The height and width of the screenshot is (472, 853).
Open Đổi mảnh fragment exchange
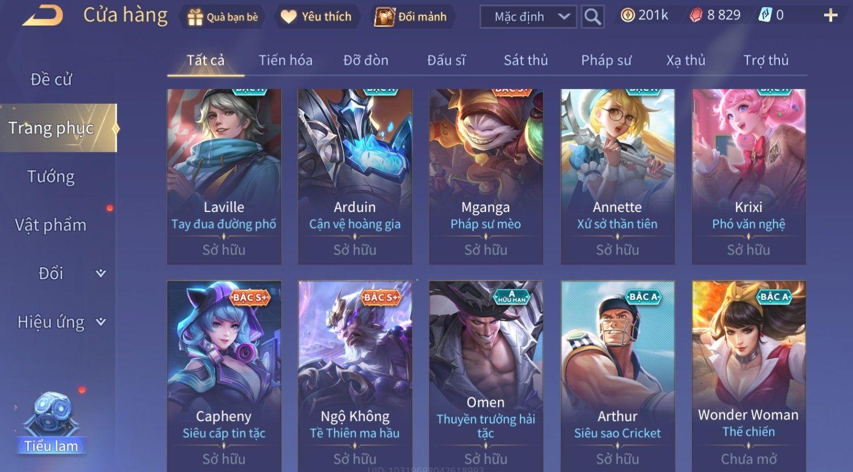point(411,17)
